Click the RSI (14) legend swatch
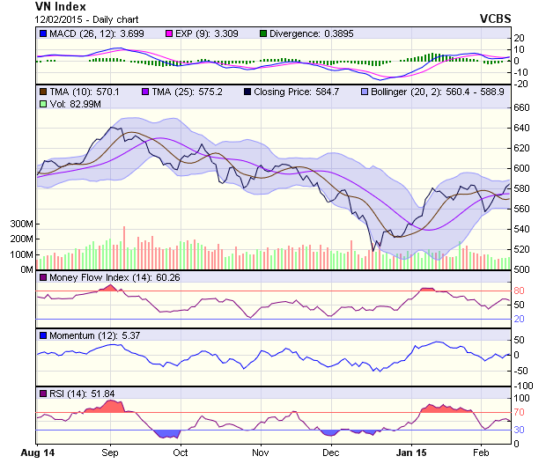This screenshot has width=546, height=471. tap(43, 393)
